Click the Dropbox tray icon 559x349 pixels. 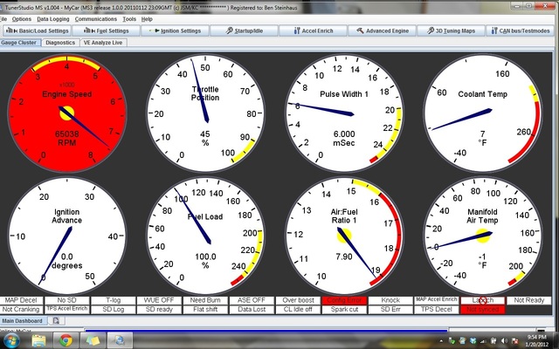tap(473, 341)
